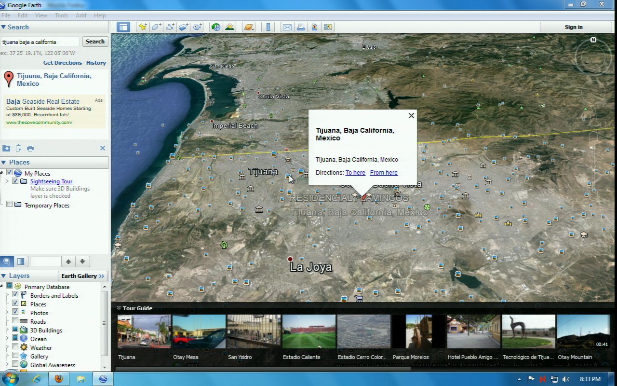Image resolution: width=617 pixels, height=386 pixels.
Task: Click the Add Placemark pushpin icon
Action: 142,27
